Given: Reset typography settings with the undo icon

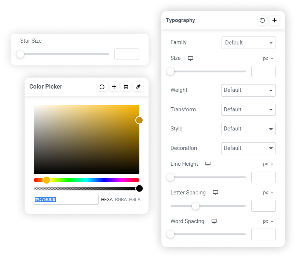Looking at the screenshot, I should (x=262, y=20).
